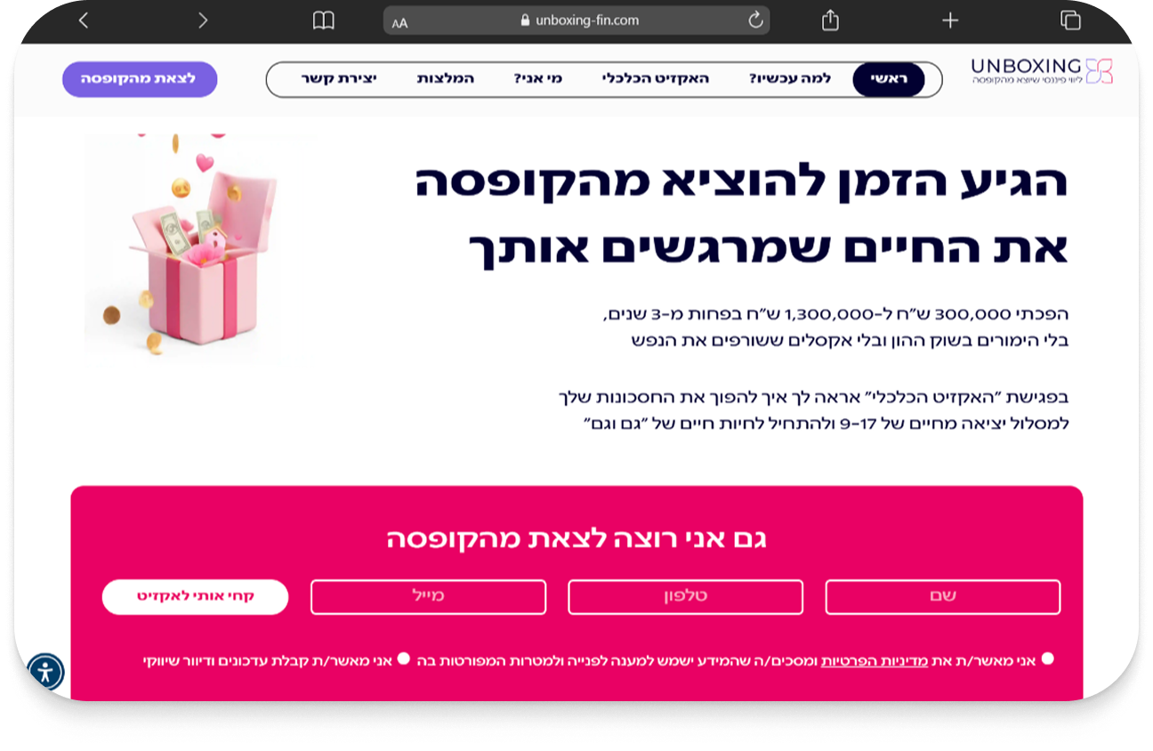Open the accessibility widget icon
This screenshot has width=1153, height=751.
click(x=45, y=673)
